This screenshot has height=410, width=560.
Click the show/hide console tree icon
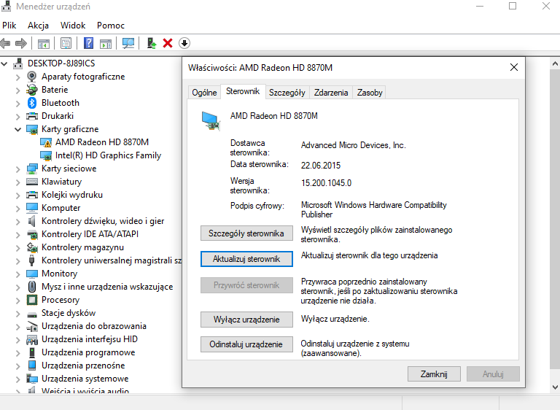[x=44, y=44]
